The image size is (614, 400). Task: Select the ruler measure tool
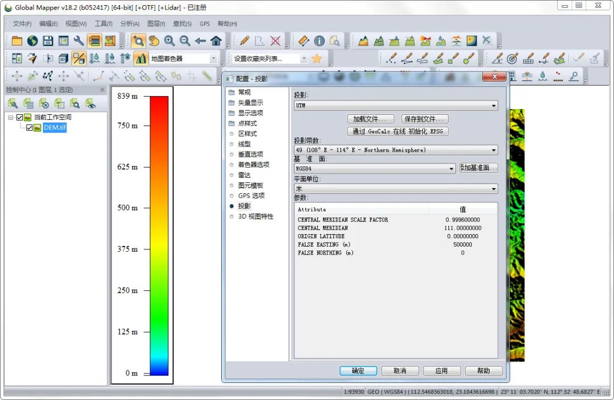click(x=304, y=41)
